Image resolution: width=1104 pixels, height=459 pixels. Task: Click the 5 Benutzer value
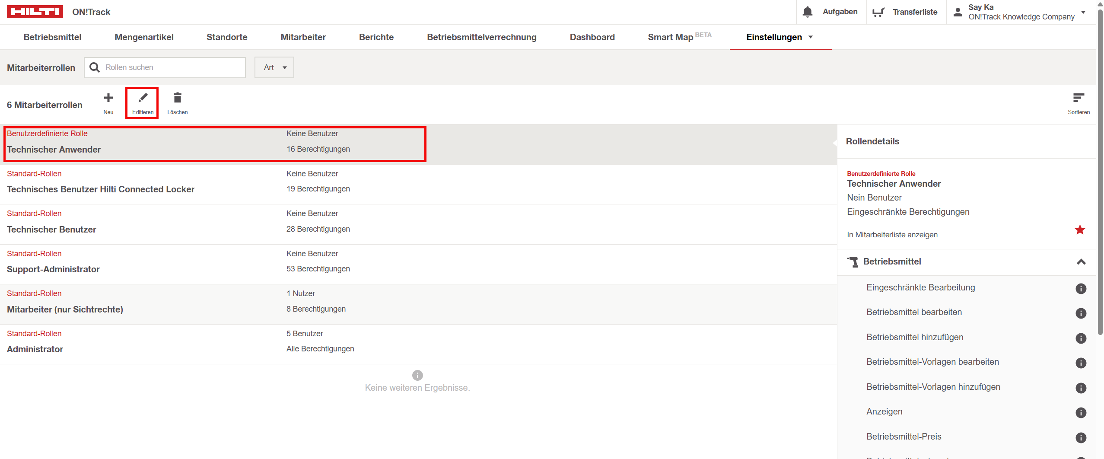tap(305, 334)
